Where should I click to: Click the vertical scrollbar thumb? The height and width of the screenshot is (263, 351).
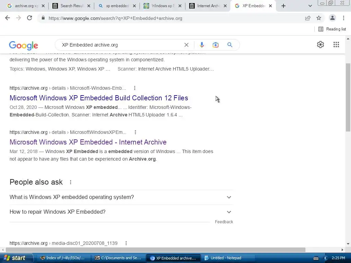pyautogui.click(x=348, y=97)
